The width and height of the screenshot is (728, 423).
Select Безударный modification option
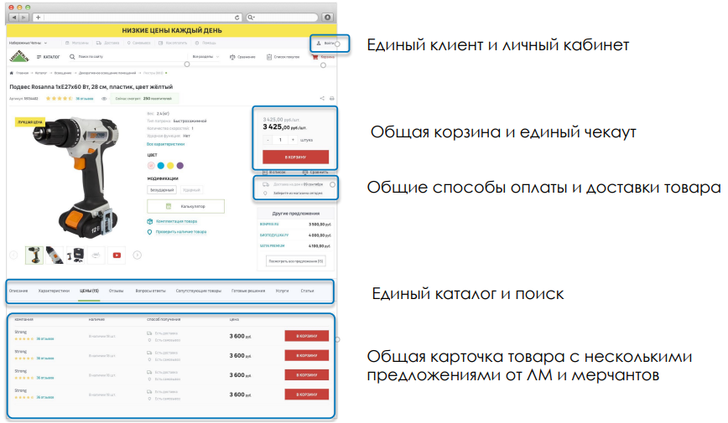tap(162, 189)
